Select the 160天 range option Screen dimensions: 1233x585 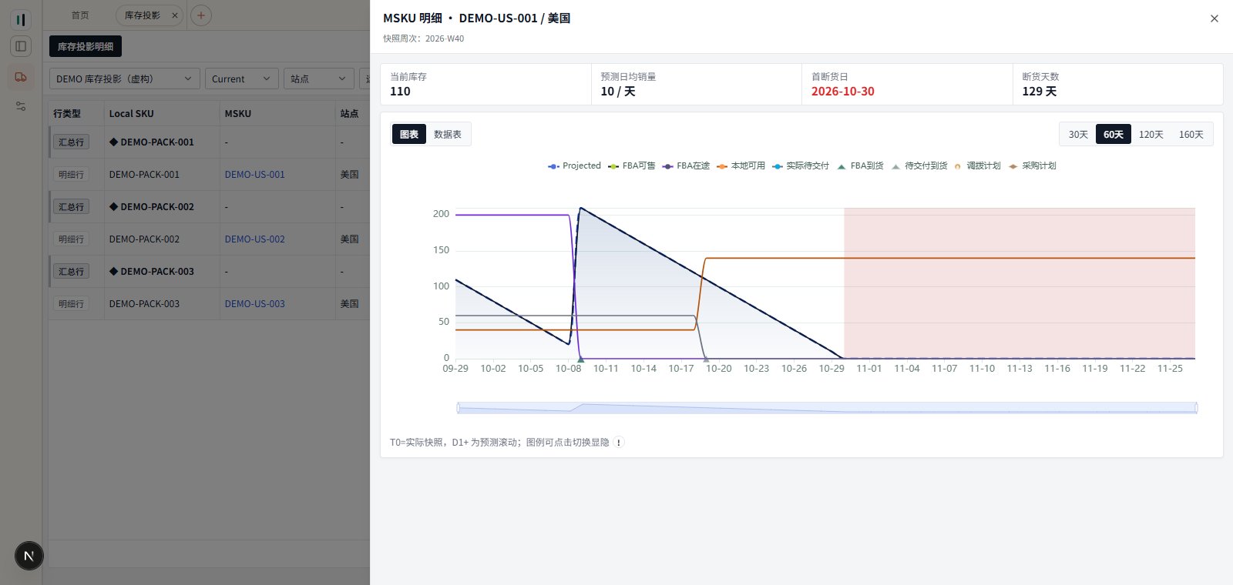[x=1191, y=135]
